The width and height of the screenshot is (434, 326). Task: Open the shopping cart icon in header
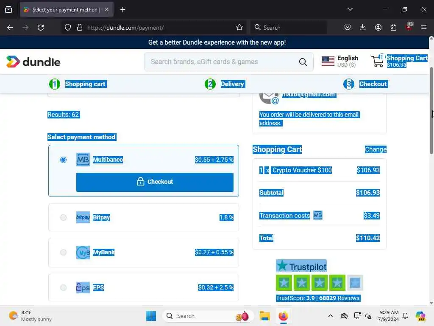tap(378, 61)
